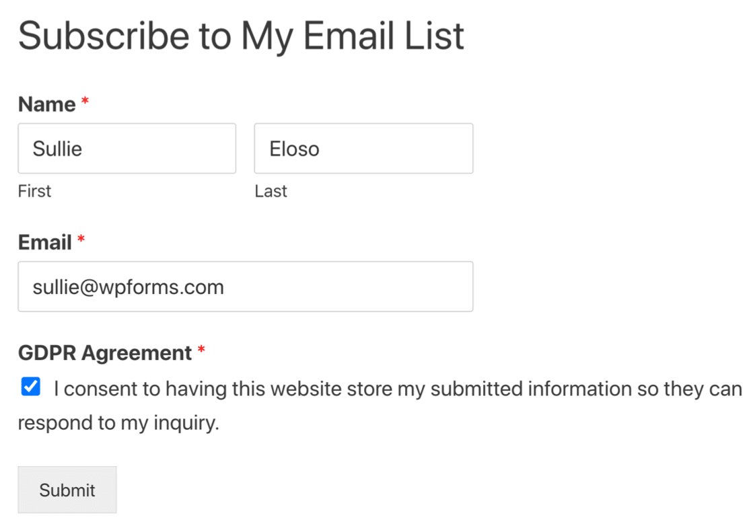The width and height of the screenshot is (751, 526).
Task: Click the red asterisk next to Name
Action: tap(85, 101)
